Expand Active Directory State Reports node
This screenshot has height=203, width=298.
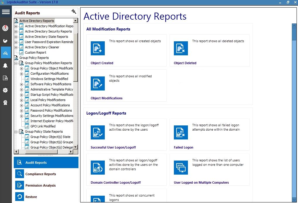[x=16, y=37]
